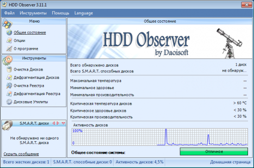Click the '1 диск' value
Image resolution: width=254 pixels, height=168 pixels.
pos(241,65)
